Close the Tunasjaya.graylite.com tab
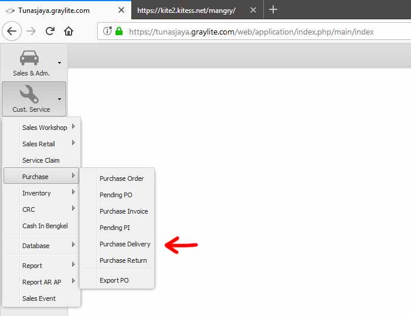This screenshot has width=411, height=316. click(x=121, y=10)
